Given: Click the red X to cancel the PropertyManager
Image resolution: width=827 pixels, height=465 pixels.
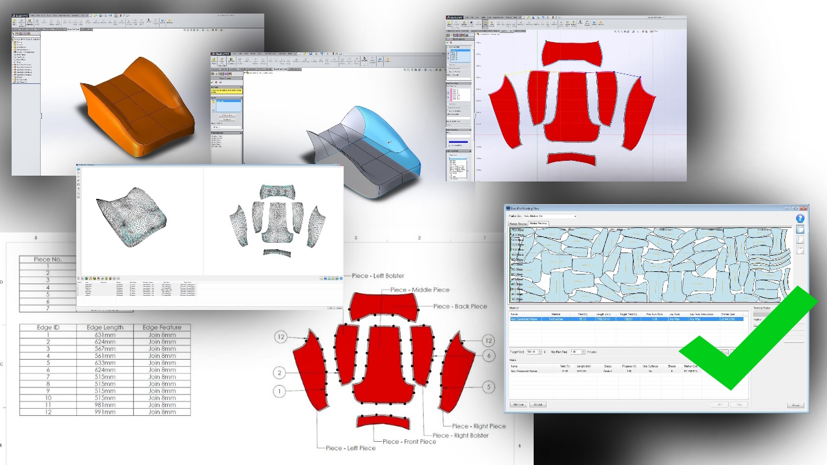Looking at the screenshot, I should 216,81.
